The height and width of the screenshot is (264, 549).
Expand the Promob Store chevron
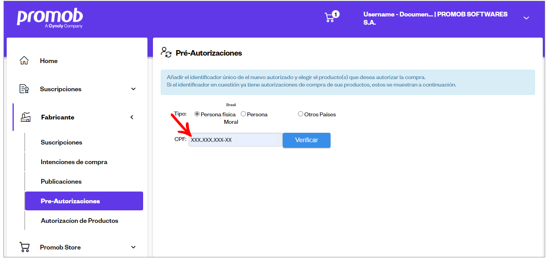click(x=133, y=247)
